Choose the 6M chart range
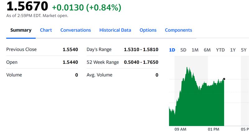 click(x=207, y=50)
